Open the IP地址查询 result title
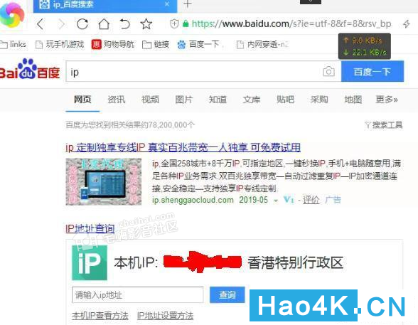This screenshot has width=418, height=325. 90,228
